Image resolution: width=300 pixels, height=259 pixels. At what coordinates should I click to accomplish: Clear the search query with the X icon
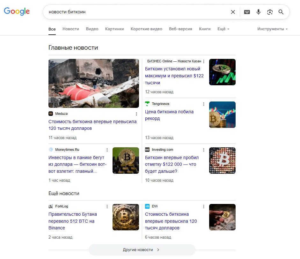coord(233,12)
